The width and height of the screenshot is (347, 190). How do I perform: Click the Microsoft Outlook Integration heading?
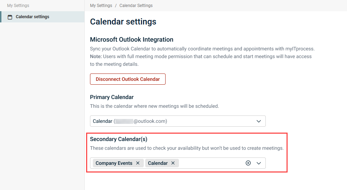[131, 40]
